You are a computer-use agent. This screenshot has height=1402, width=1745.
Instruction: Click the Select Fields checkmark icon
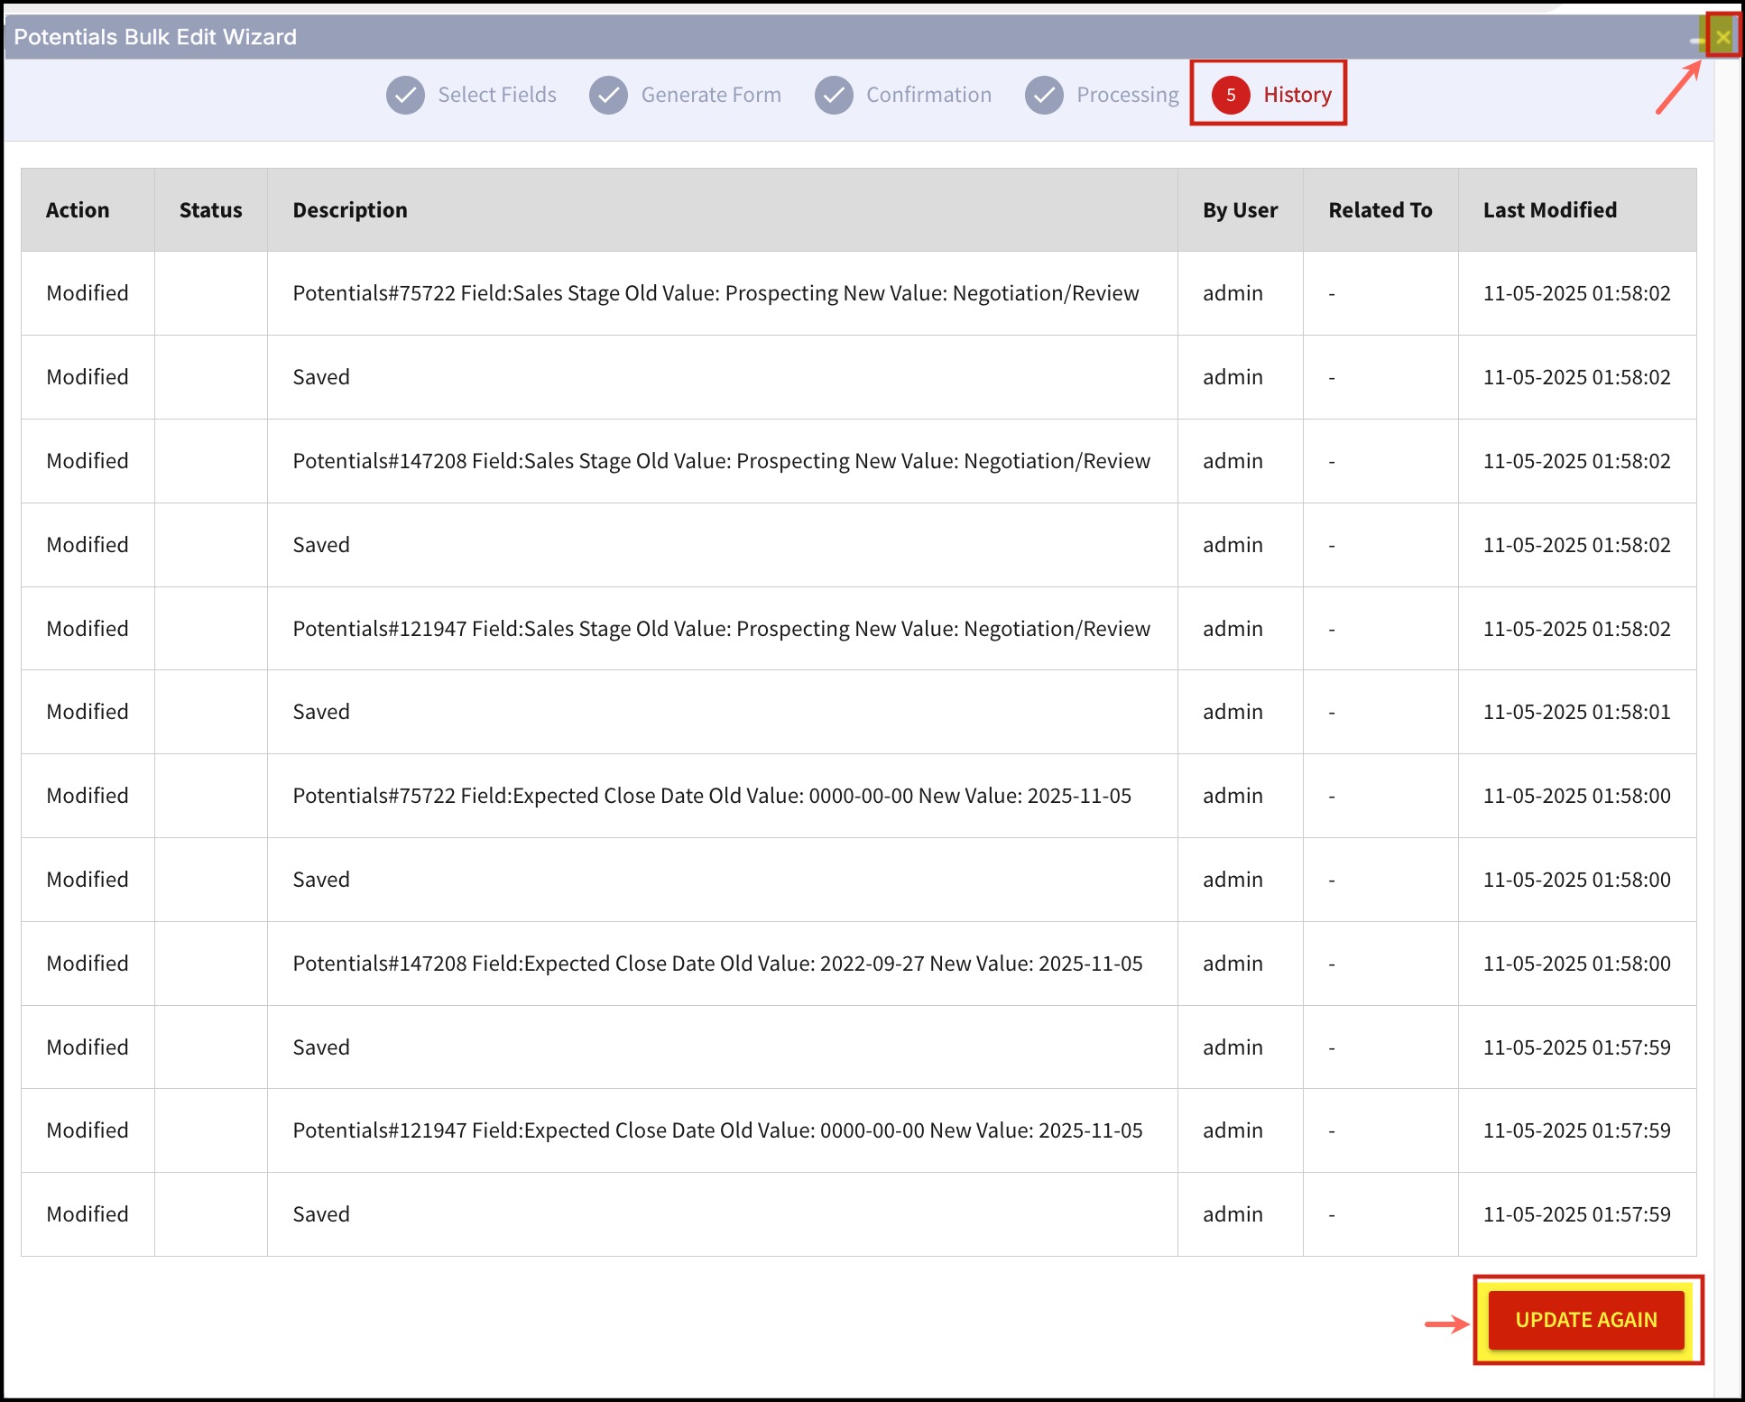pyautogui.click(x=405, y=95)
